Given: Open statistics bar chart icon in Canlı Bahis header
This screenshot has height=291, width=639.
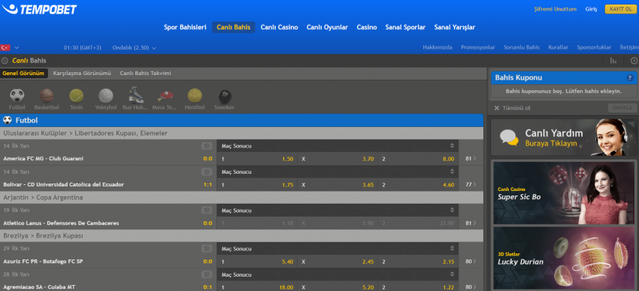Looking at the screenshot, I should coord(613,61).
